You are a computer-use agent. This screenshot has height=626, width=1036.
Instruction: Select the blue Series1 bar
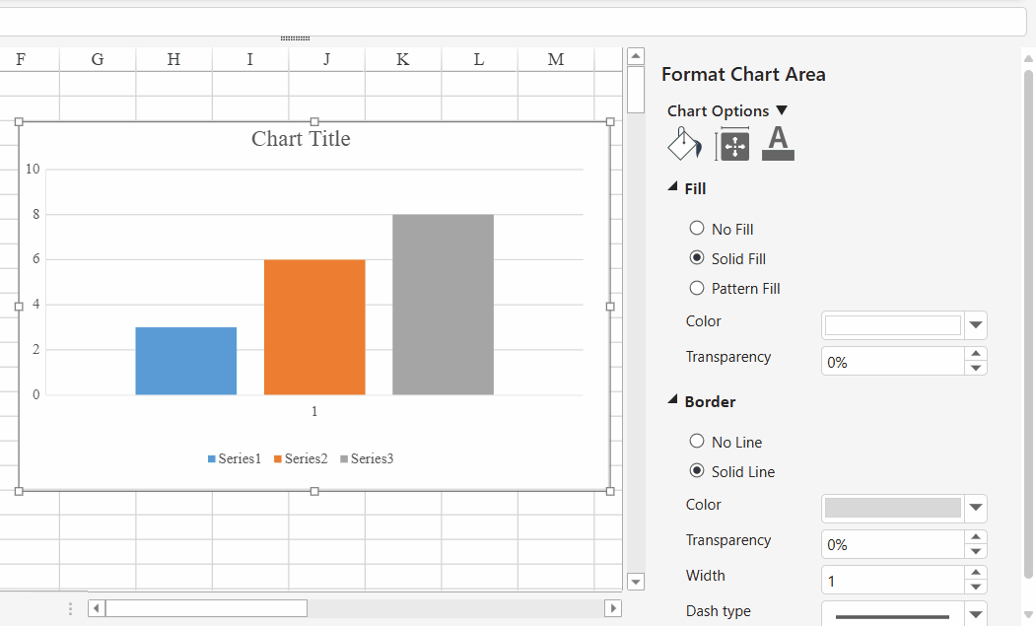(x=185, y=361)
